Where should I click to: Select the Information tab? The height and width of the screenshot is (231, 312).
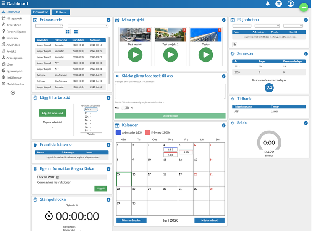[41, 12]
